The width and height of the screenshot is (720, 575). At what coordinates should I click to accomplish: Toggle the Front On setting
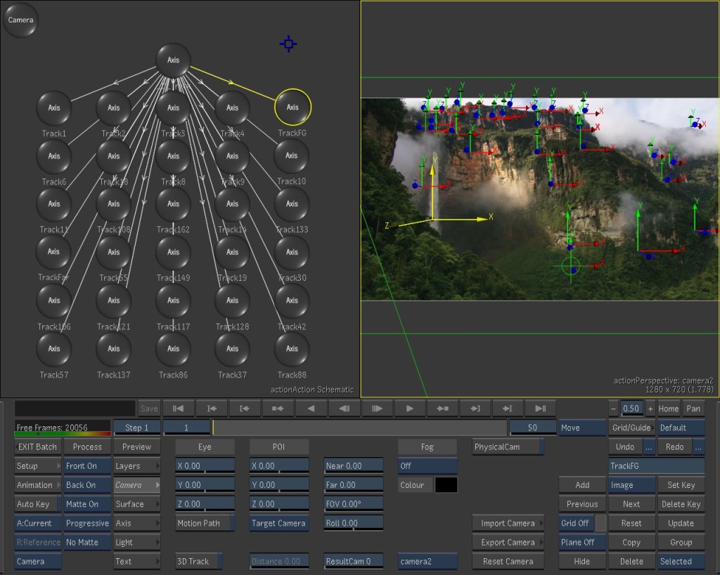[87, 466]
